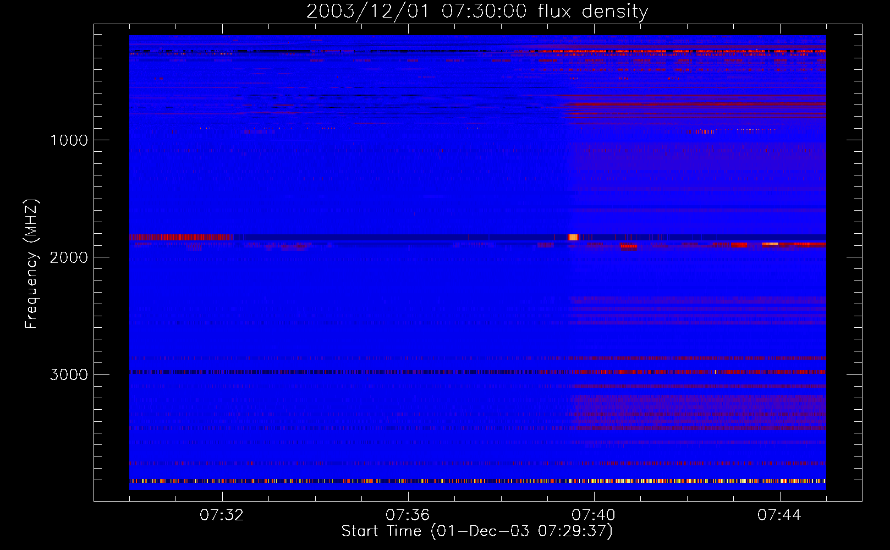Click the plot title "2003/12/01 07:30:00 flux density"
890x550 pixels.
[477, 11]
